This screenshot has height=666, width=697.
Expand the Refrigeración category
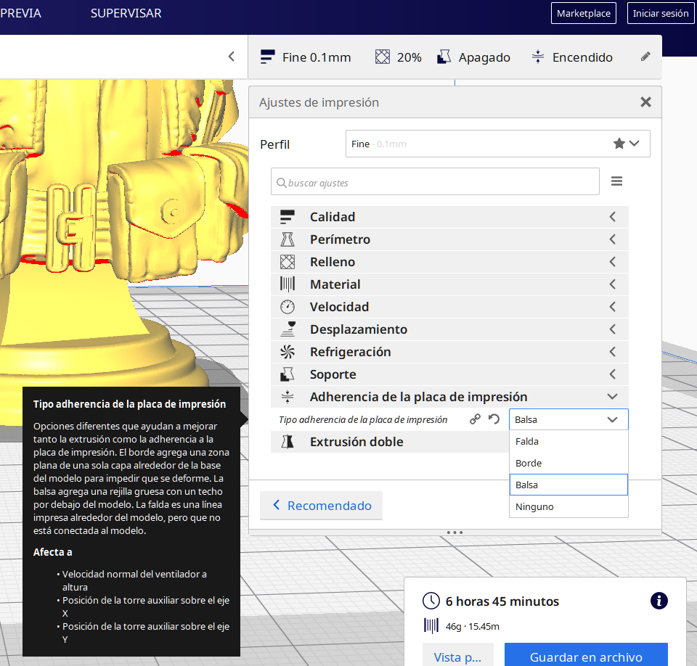point(449,352)
